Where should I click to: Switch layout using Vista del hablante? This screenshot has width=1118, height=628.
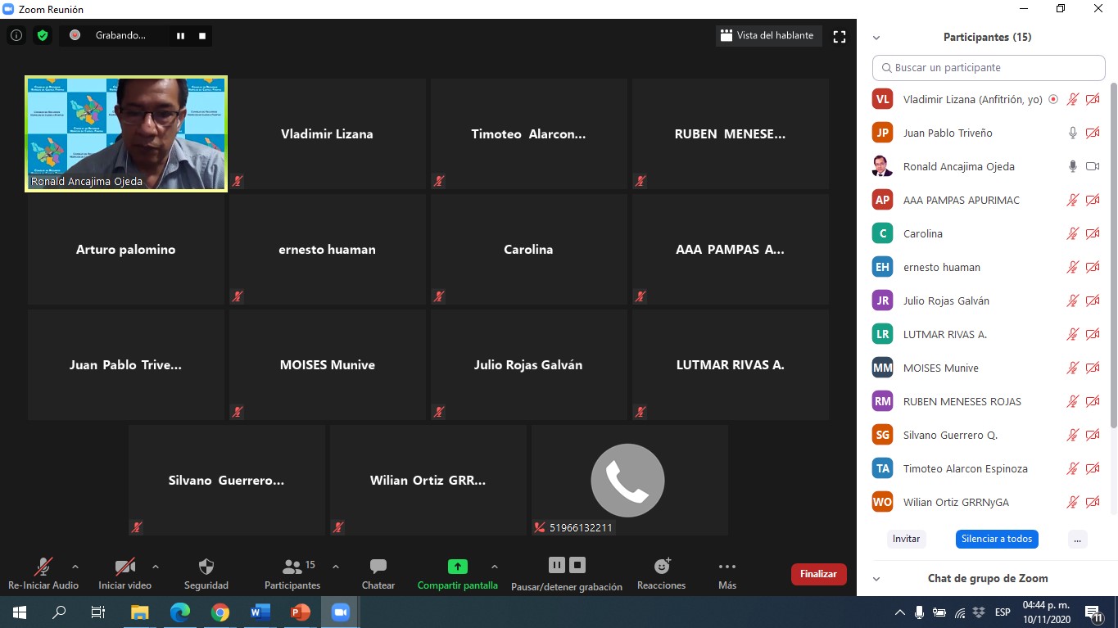pos(767,36)
